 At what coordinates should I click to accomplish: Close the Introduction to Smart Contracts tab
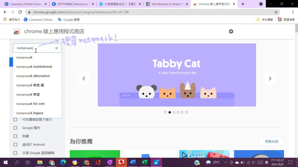(x=187, y=4)
